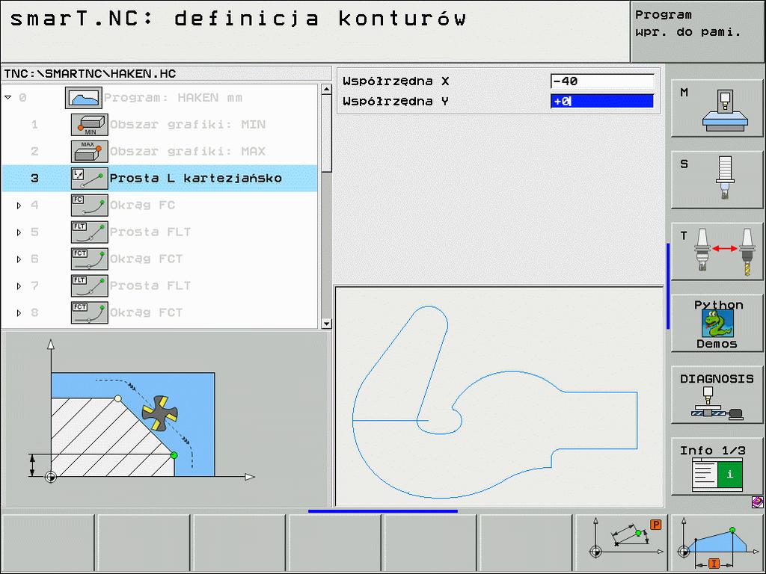
Task: Click the Okrąg FCT icon in row 6
Action: click(x=90, y=259)
